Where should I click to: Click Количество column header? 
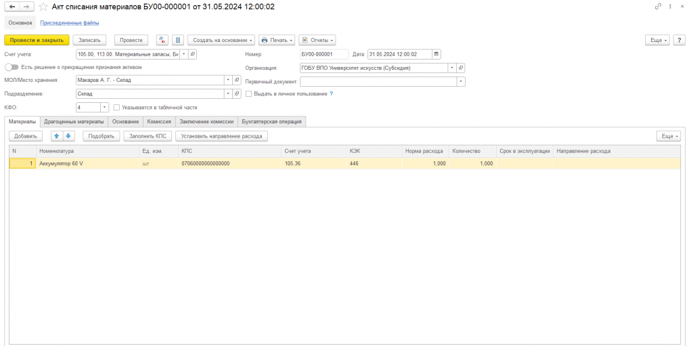[x=472, y=151]
